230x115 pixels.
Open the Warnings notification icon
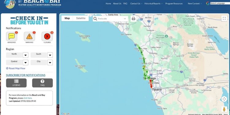tap(29, 36)
